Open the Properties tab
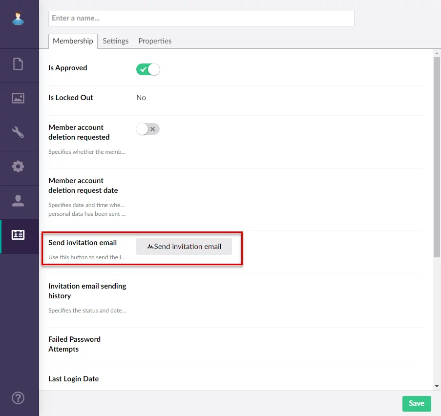This screenshot has height=416, width=441. click(x=155, y=41)
